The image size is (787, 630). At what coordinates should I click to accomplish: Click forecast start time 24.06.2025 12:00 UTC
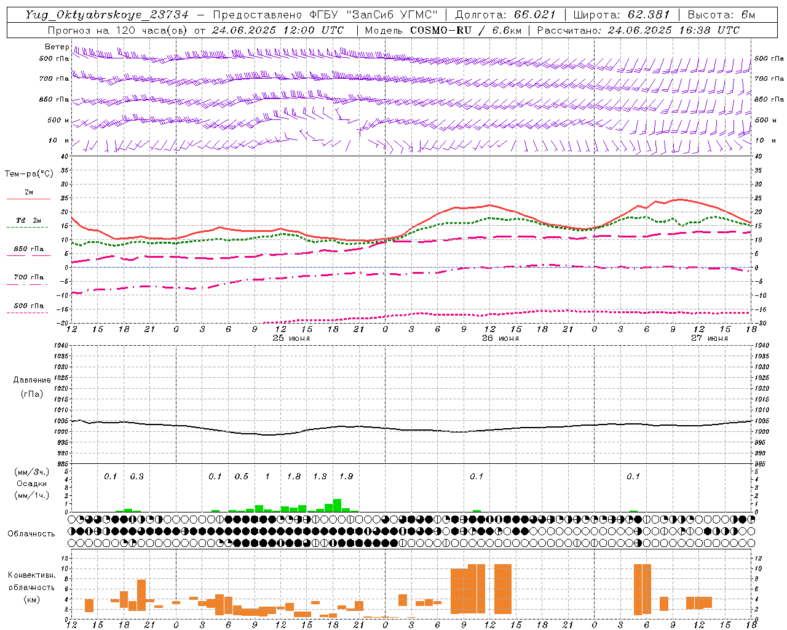click(278, 30)
